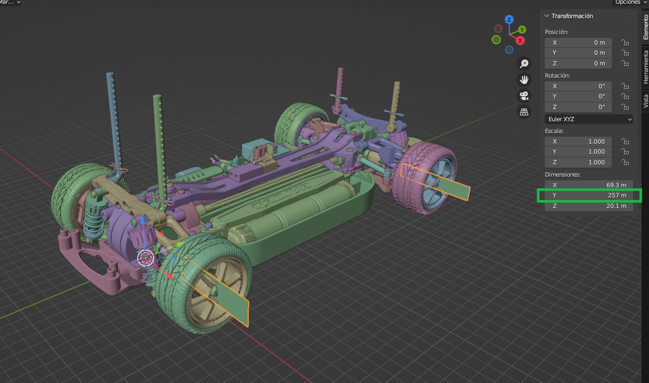649x383 pixels.
Task: Lock the Escala Z value
Action: point(626,162)
